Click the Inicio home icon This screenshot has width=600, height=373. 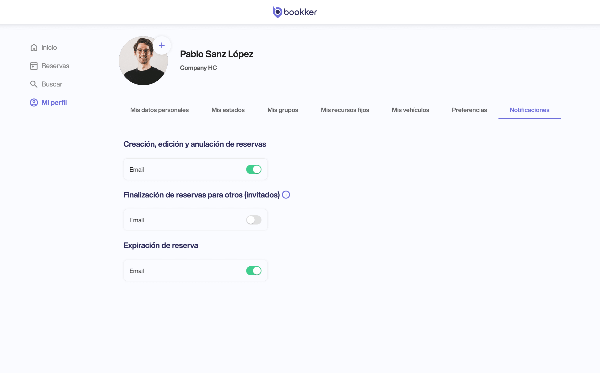point(34,47)
